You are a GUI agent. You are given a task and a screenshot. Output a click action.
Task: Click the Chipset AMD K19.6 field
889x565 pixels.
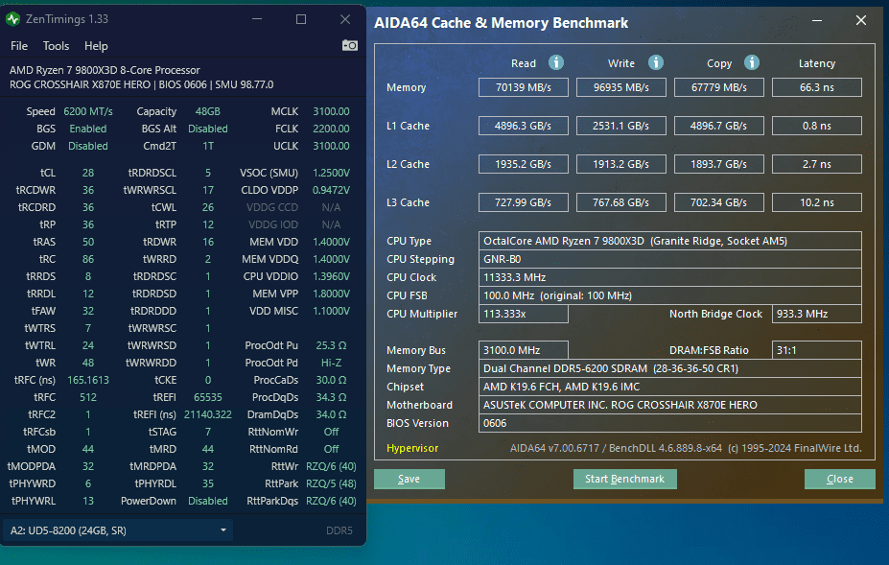pyautogui.click(x=670, y=387)
